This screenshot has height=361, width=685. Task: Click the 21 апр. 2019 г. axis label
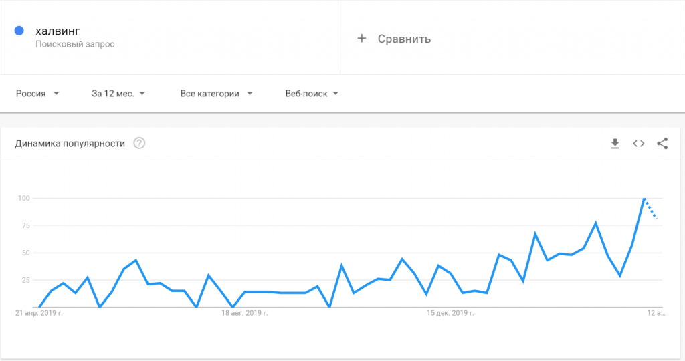(38, 312)
